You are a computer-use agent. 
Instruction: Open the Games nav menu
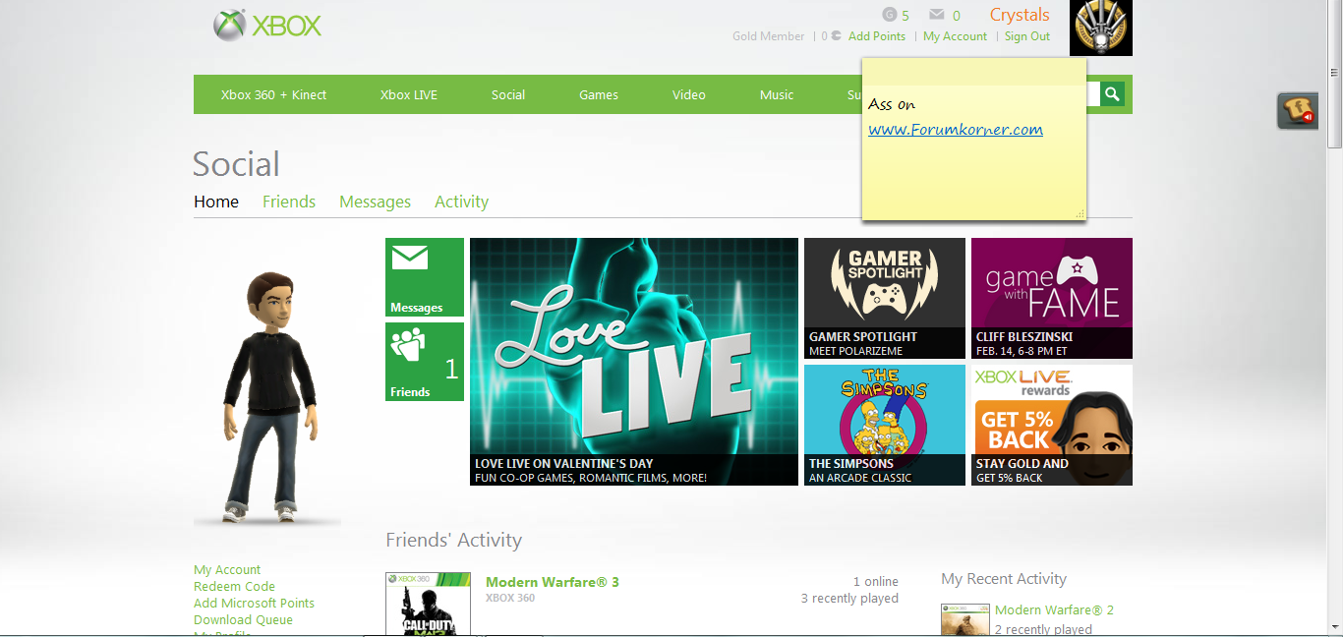[x=599, y=95]
